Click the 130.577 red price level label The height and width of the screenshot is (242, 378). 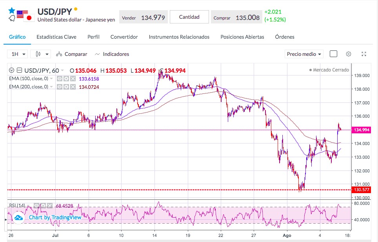point(362,190)
